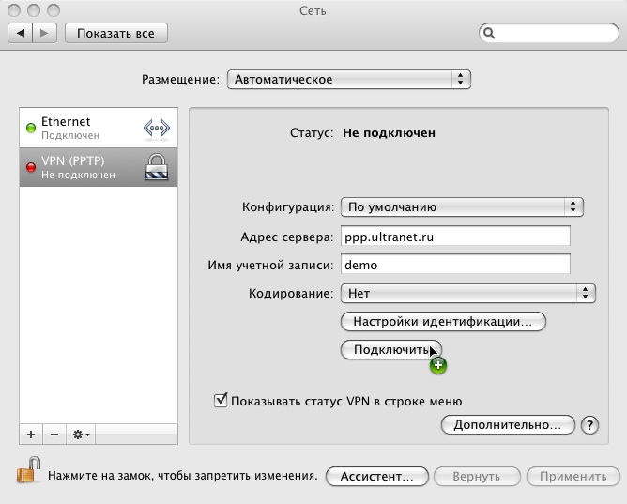The image size is (627, 504).
Task: Select the VPN (PPTP) service entry
Action: [80, 167]
